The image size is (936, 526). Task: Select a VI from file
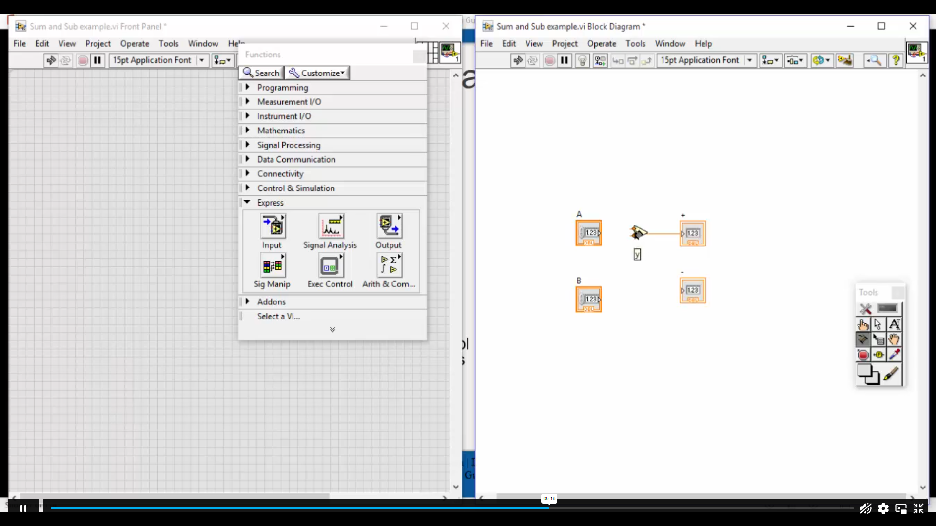279,316
